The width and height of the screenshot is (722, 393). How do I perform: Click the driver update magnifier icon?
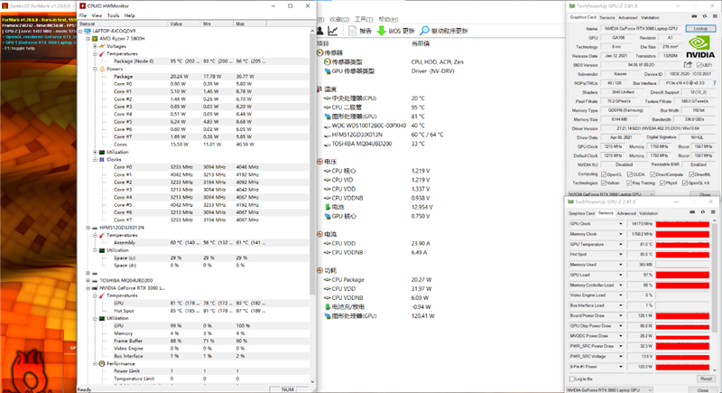(x=424, y=31)
